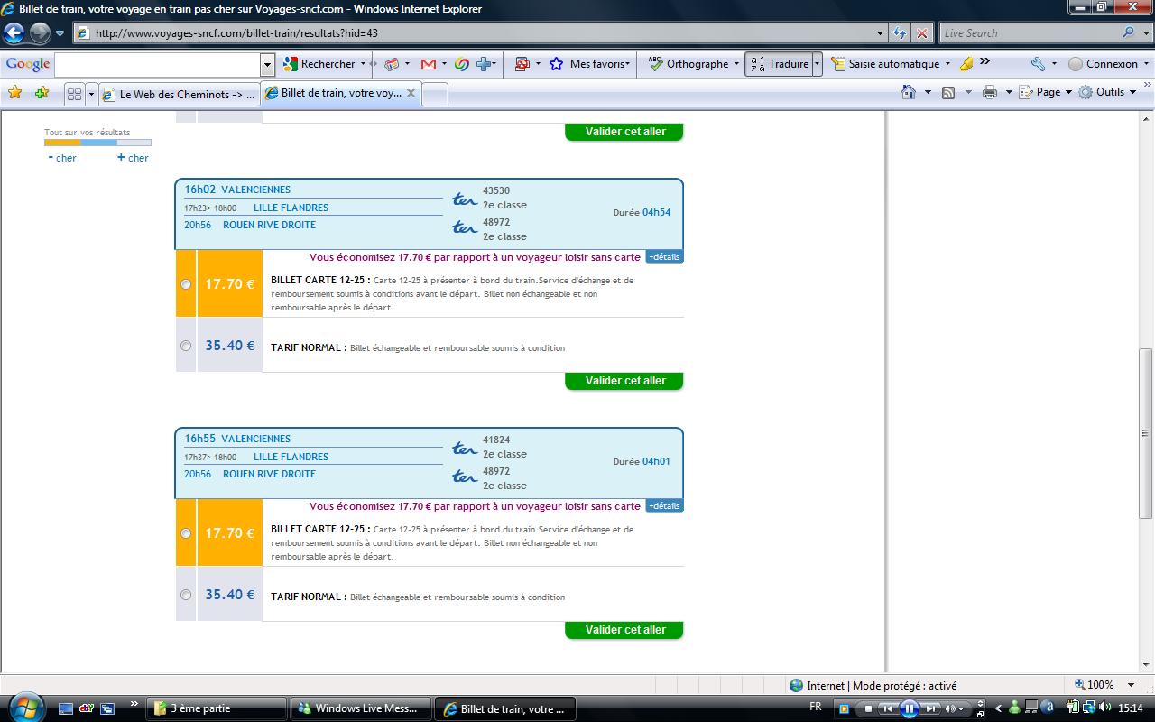Image resolution: width=1155 pixels, height=722 pixels.
Task: Open the Google search box dropdown arrow
Action: 267,64
